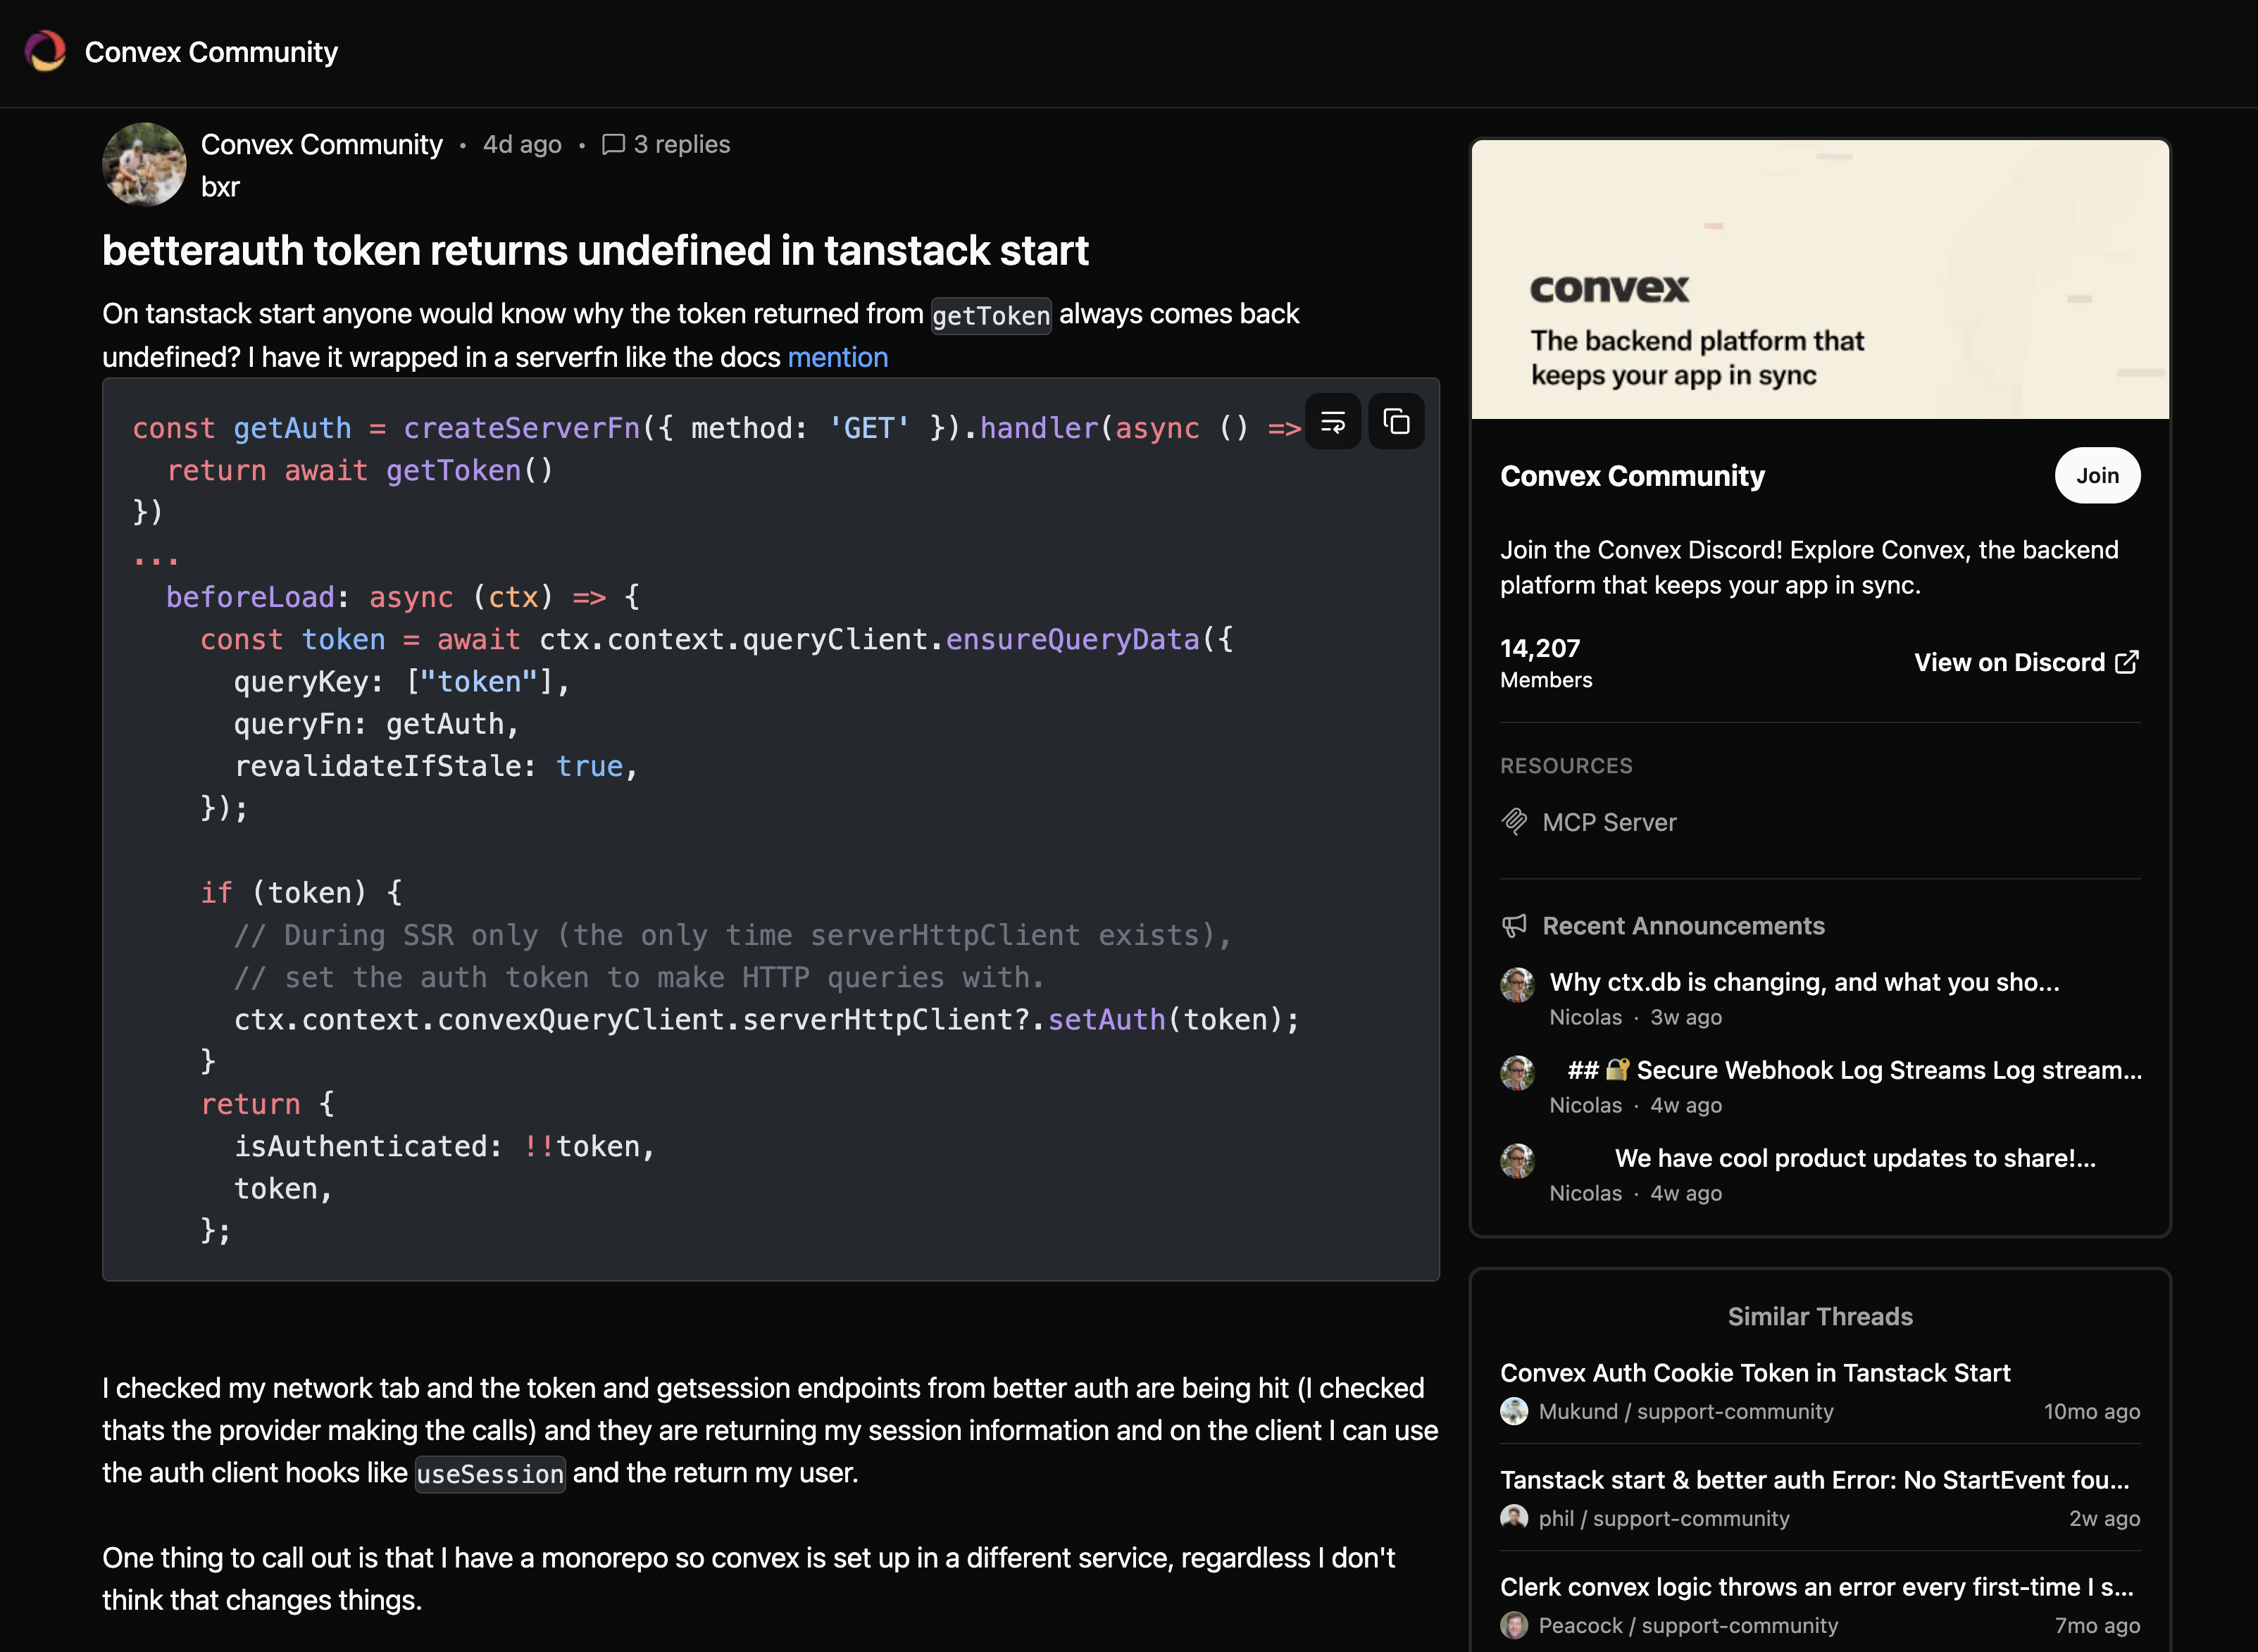2258x1652 pixels.
Task: Open Secure Webhook Log Streams announcement
Action: tap(1853, 1070)
